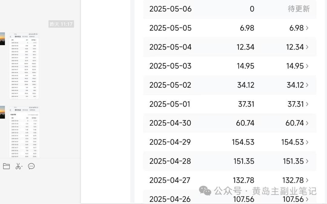Click the WeChat logo in watermark
This screenshot has width=327, height=204.
point(205,190)
